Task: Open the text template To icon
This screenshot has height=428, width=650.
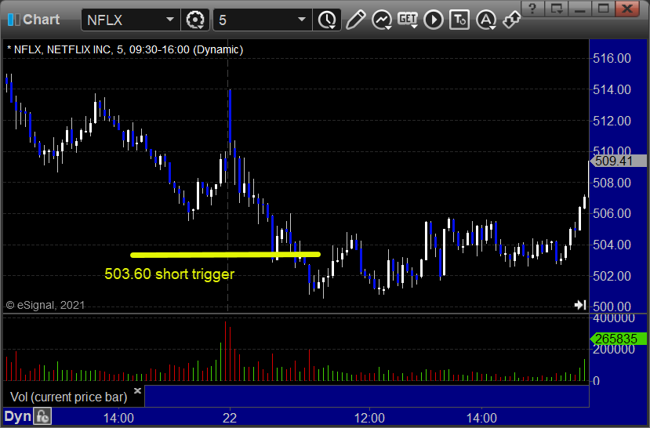Action: pyautogui.click(x=459, y=20)
